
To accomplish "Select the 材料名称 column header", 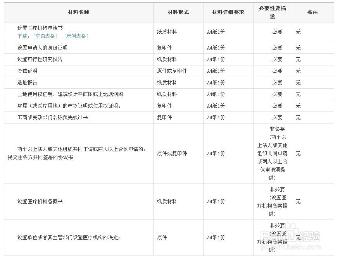I will pyautogui.click(x=78, y=12).
